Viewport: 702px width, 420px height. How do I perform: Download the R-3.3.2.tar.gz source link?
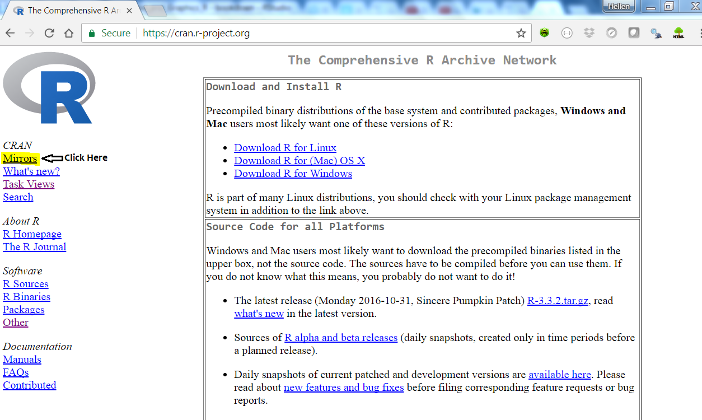[558, 301]
